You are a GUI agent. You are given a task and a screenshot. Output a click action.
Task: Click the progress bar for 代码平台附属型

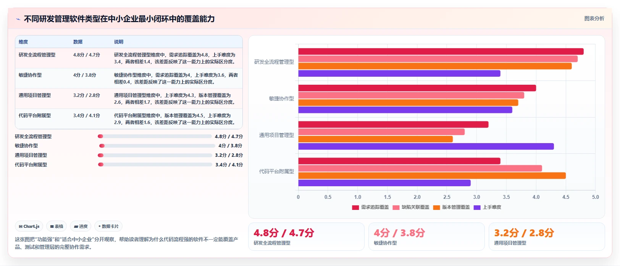pos(155,164)
